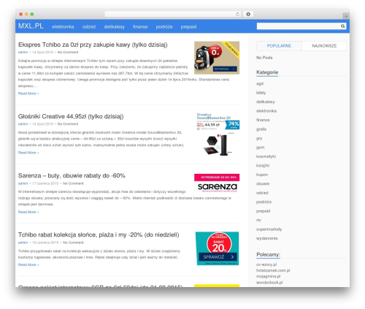The image size is (365, 309).
Task: Open gratis category link
Action: point(261,129)
